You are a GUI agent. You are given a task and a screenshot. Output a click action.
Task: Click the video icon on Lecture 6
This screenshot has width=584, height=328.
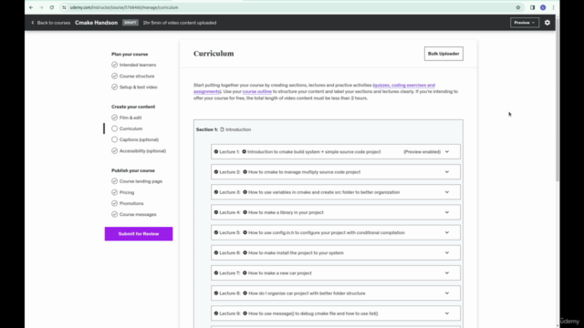tap(245, 253)
